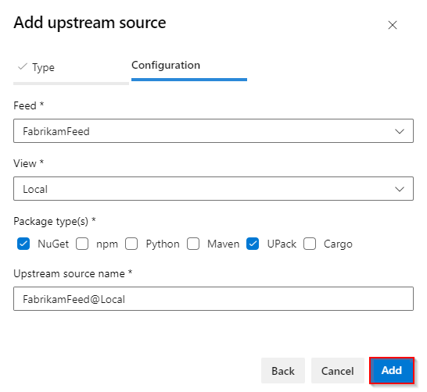Check the Python package type

[x=131, y=244]
